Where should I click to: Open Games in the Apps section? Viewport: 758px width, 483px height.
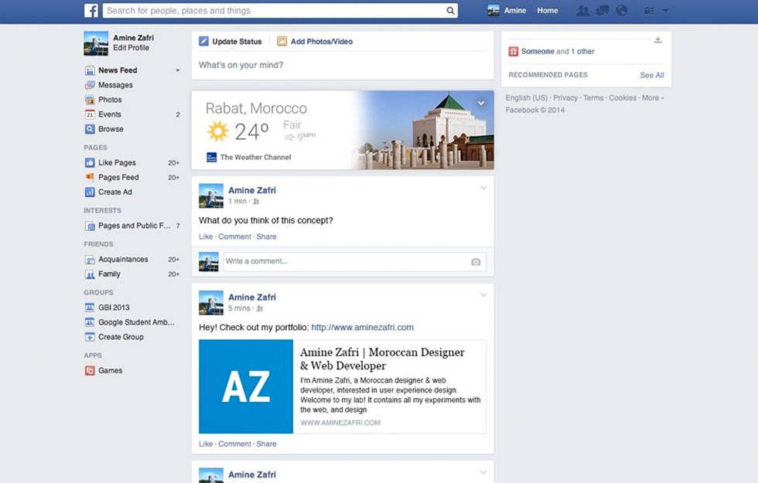click(x=110, y=371)
